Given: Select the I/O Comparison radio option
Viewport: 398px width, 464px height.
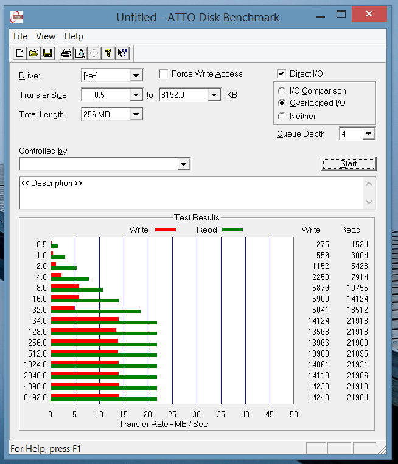Looking at the screenshot, I should tap(281, 90).
